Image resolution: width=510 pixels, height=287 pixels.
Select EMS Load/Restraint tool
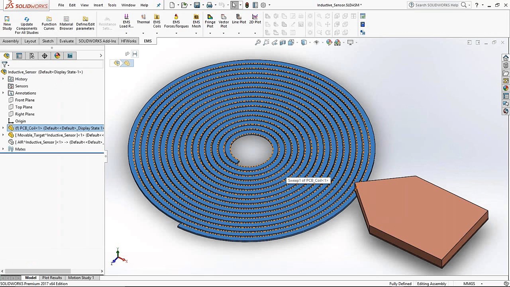pyautogui.click(x=126, y=22)
